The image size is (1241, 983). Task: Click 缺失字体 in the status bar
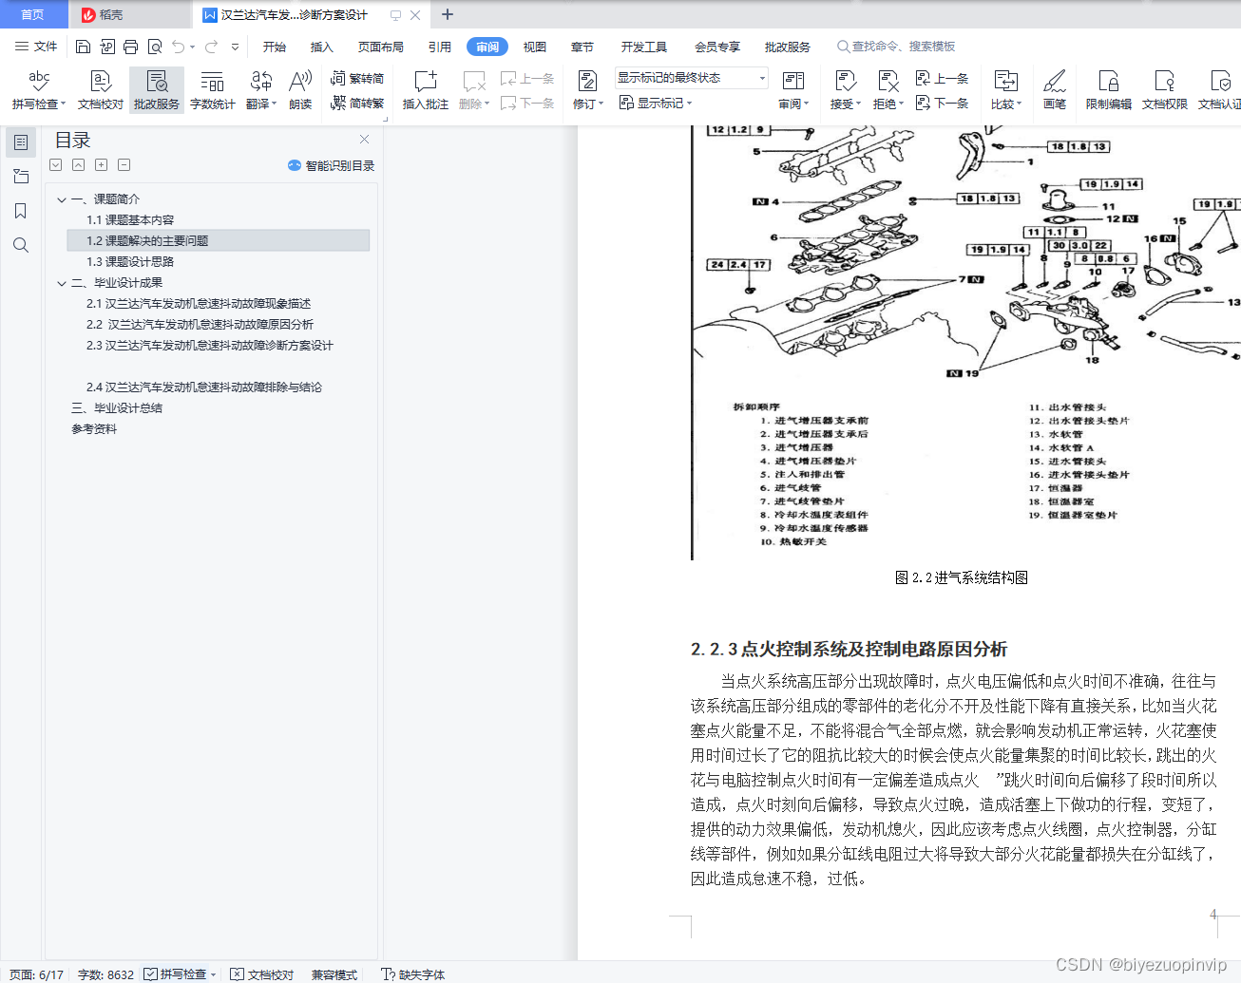[412, 974]
